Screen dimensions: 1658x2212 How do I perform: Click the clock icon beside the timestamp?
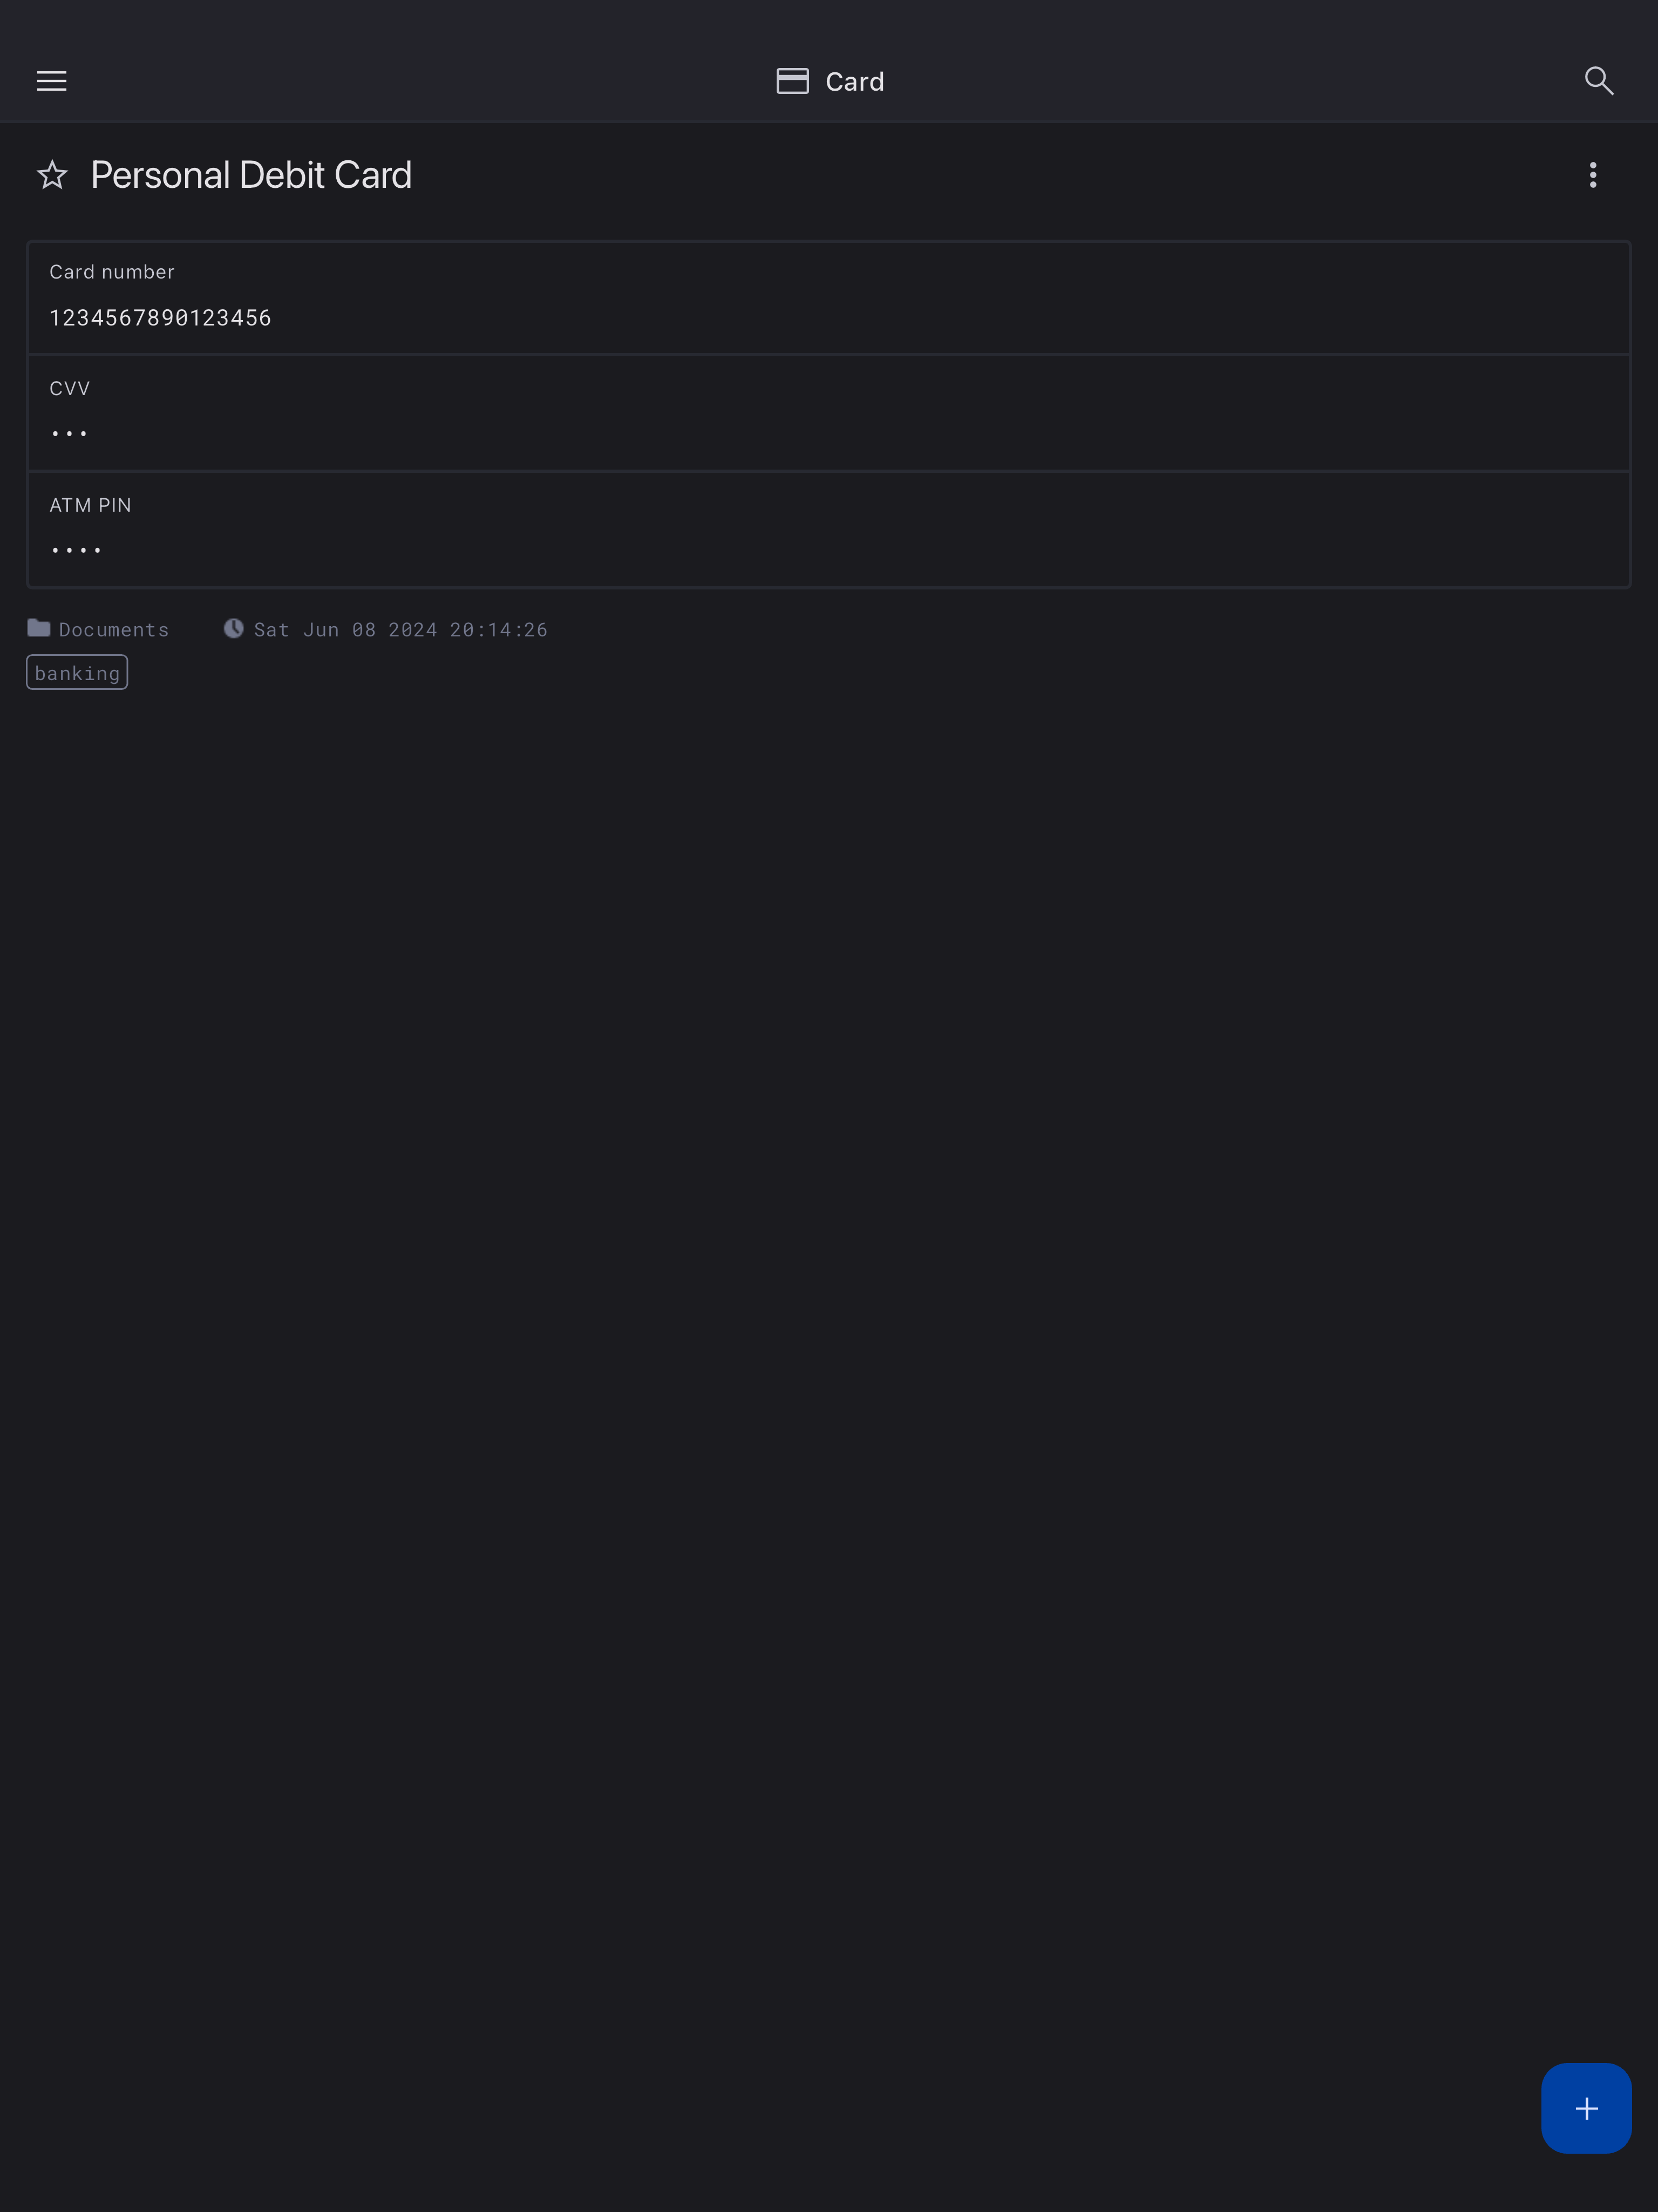(x=233, y=628)
